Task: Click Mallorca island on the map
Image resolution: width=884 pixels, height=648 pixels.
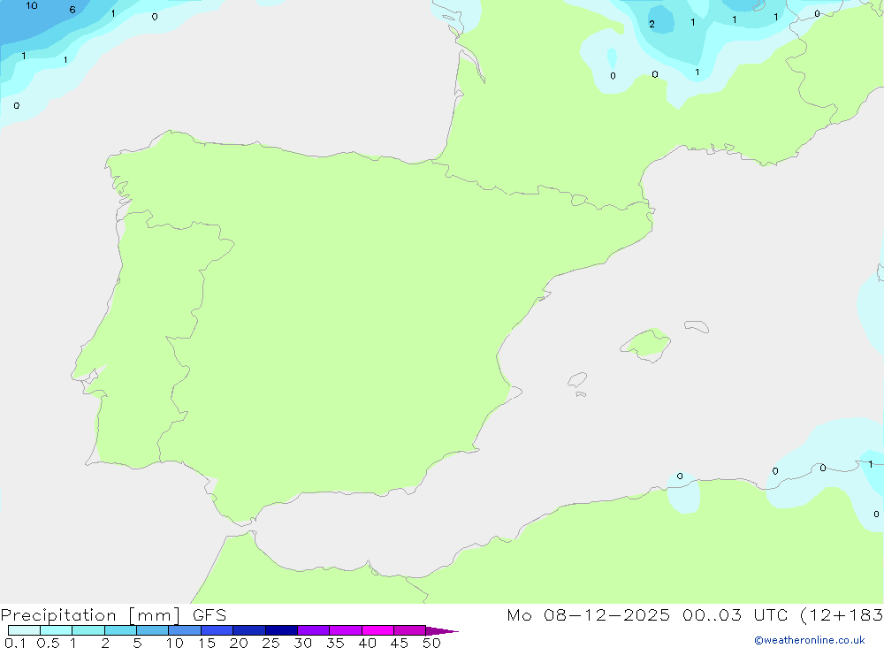Action: tap(646, 344)
